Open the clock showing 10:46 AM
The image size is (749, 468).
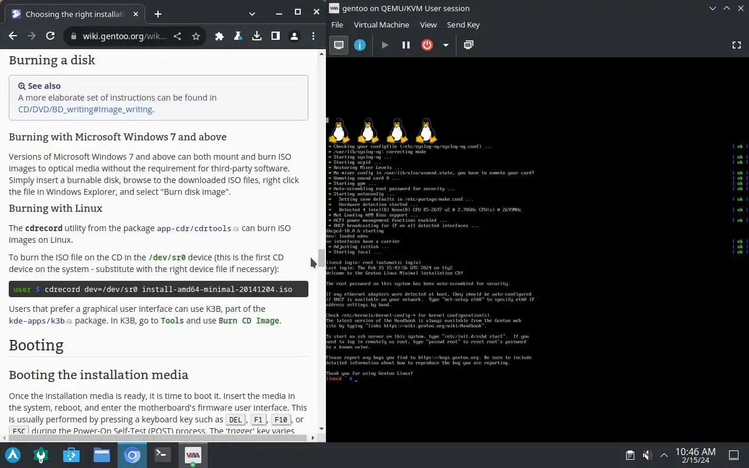(695, 455)
